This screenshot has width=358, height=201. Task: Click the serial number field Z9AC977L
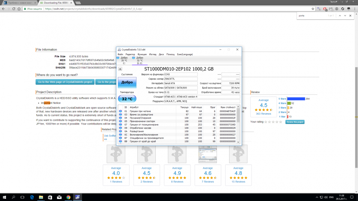180,79
